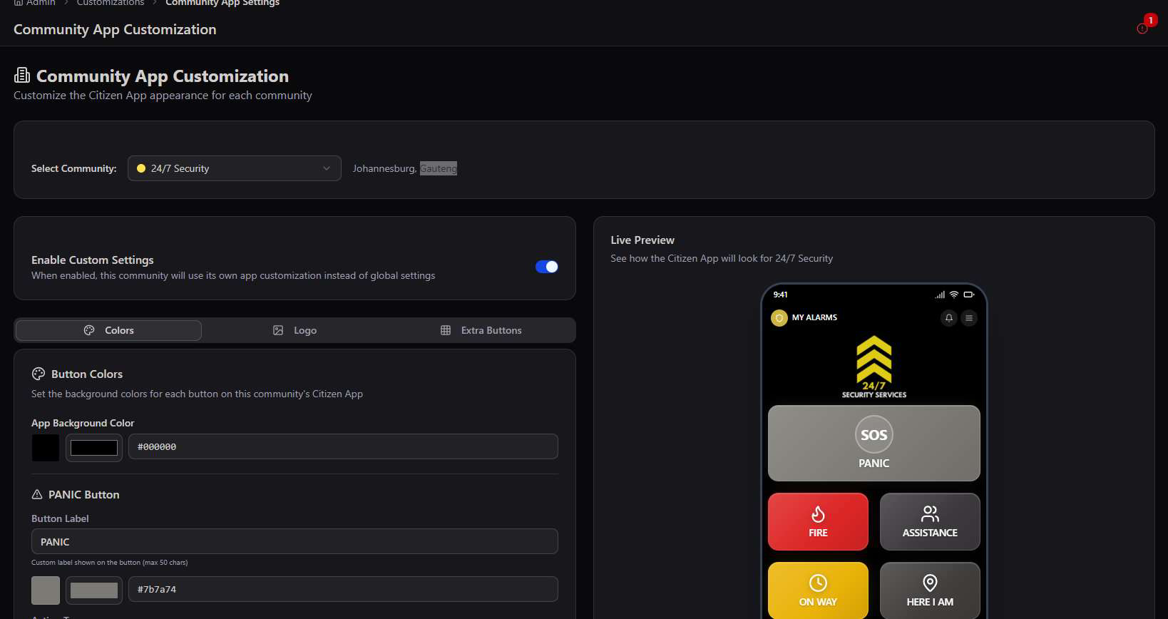Screen dimensions: 1168x619
Task: Click the signal bars in phone status bar
Action: coord(940,295)
